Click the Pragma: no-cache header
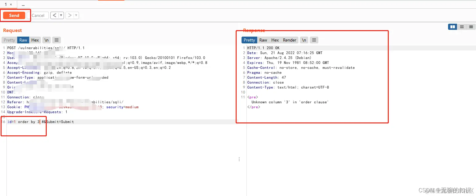The height and width of the screenshot is (196, 476). [264, 73]
